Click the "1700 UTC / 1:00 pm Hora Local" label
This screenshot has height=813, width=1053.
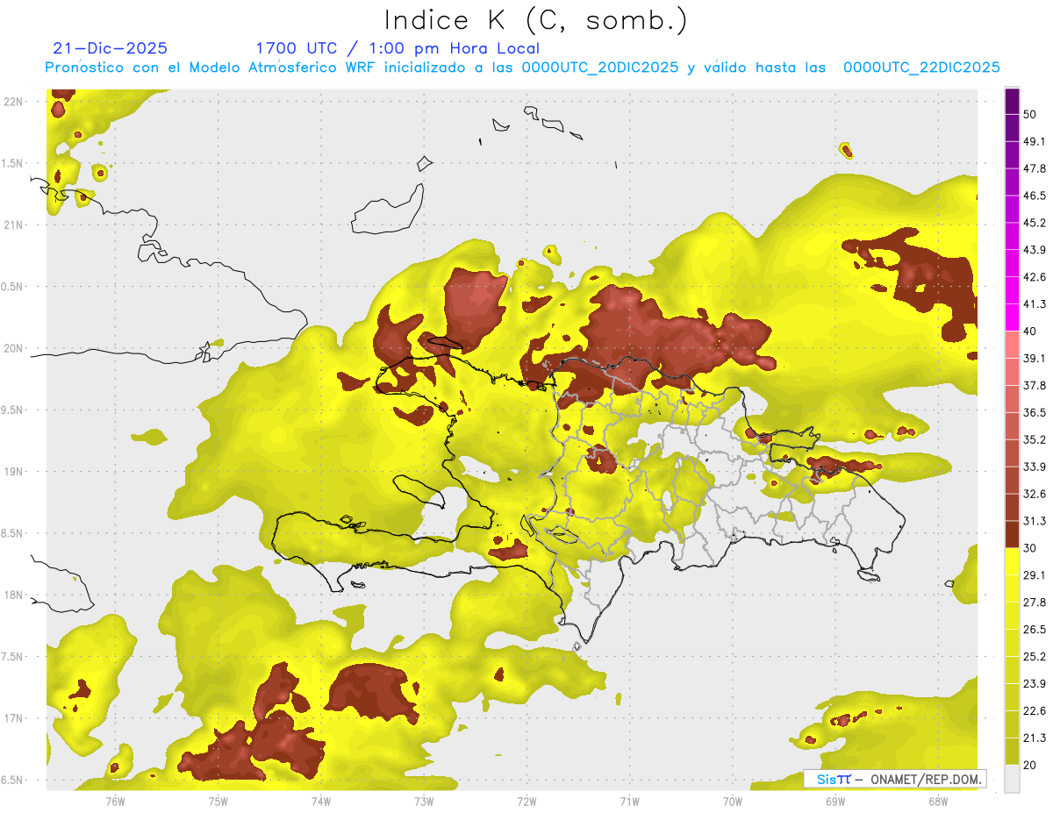pos(398,48)
